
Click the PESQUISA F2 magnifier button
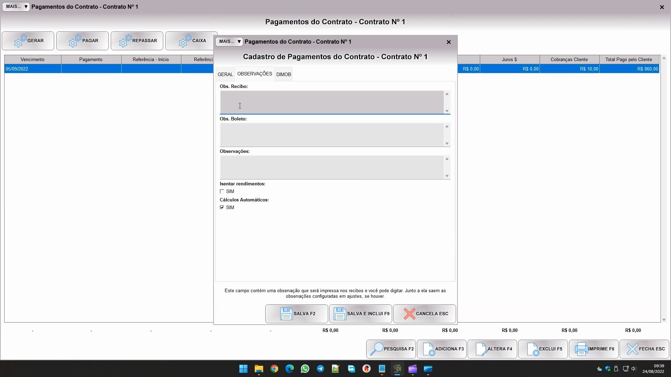pyautogui.click(x=391, y=349)
